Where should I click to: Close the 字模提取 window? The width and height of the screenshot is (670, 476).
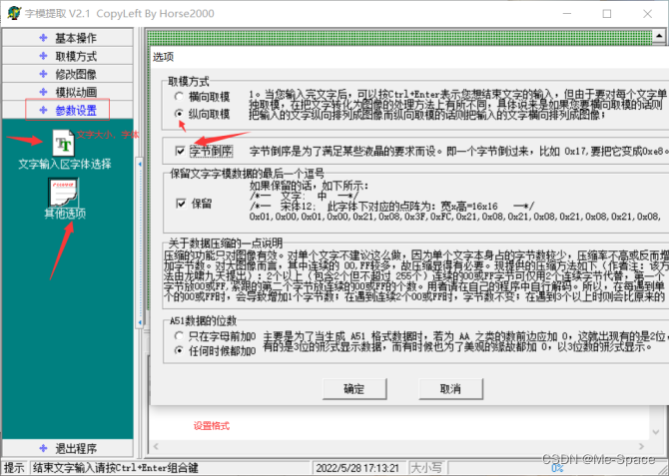[647, 14]
